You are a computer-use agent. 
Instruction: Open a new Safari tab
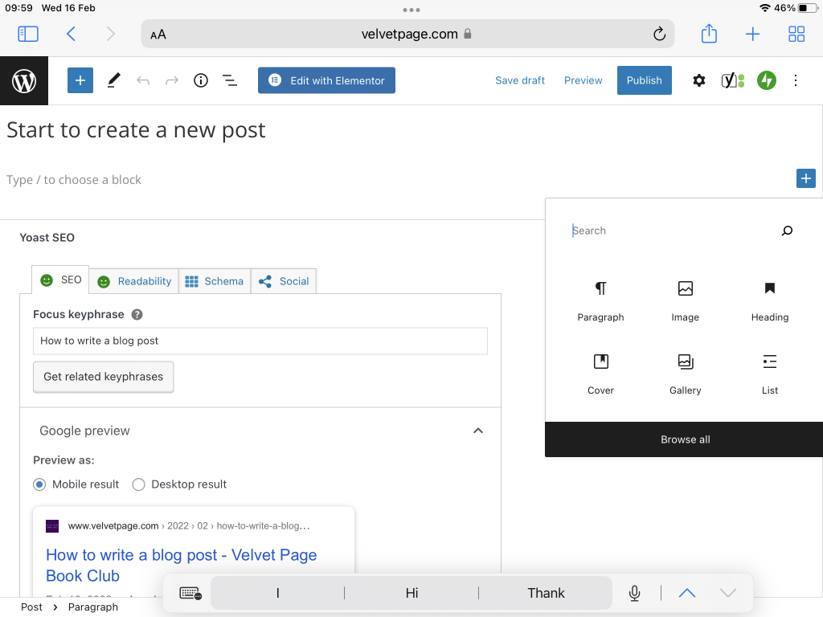click(752, 34)
